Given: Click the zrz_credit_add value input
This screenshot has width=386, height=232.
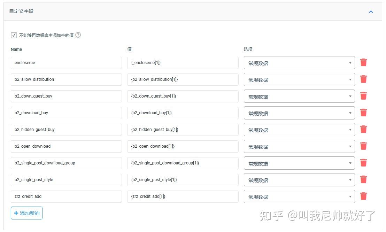Looking at the screenshot, I should [183, 196].
